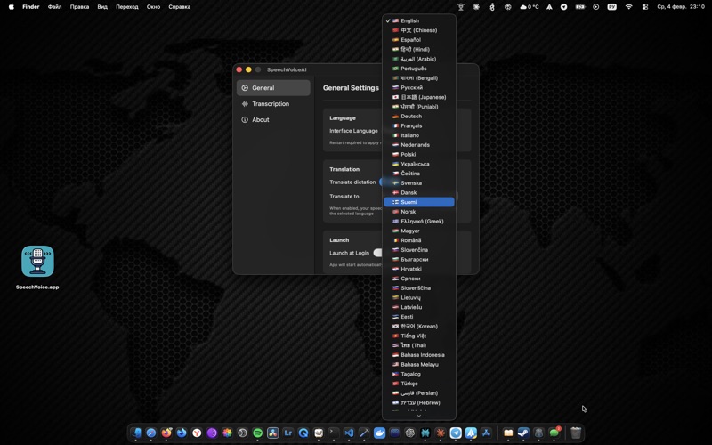Select Bahasa Indonesia language

(419, 354)
